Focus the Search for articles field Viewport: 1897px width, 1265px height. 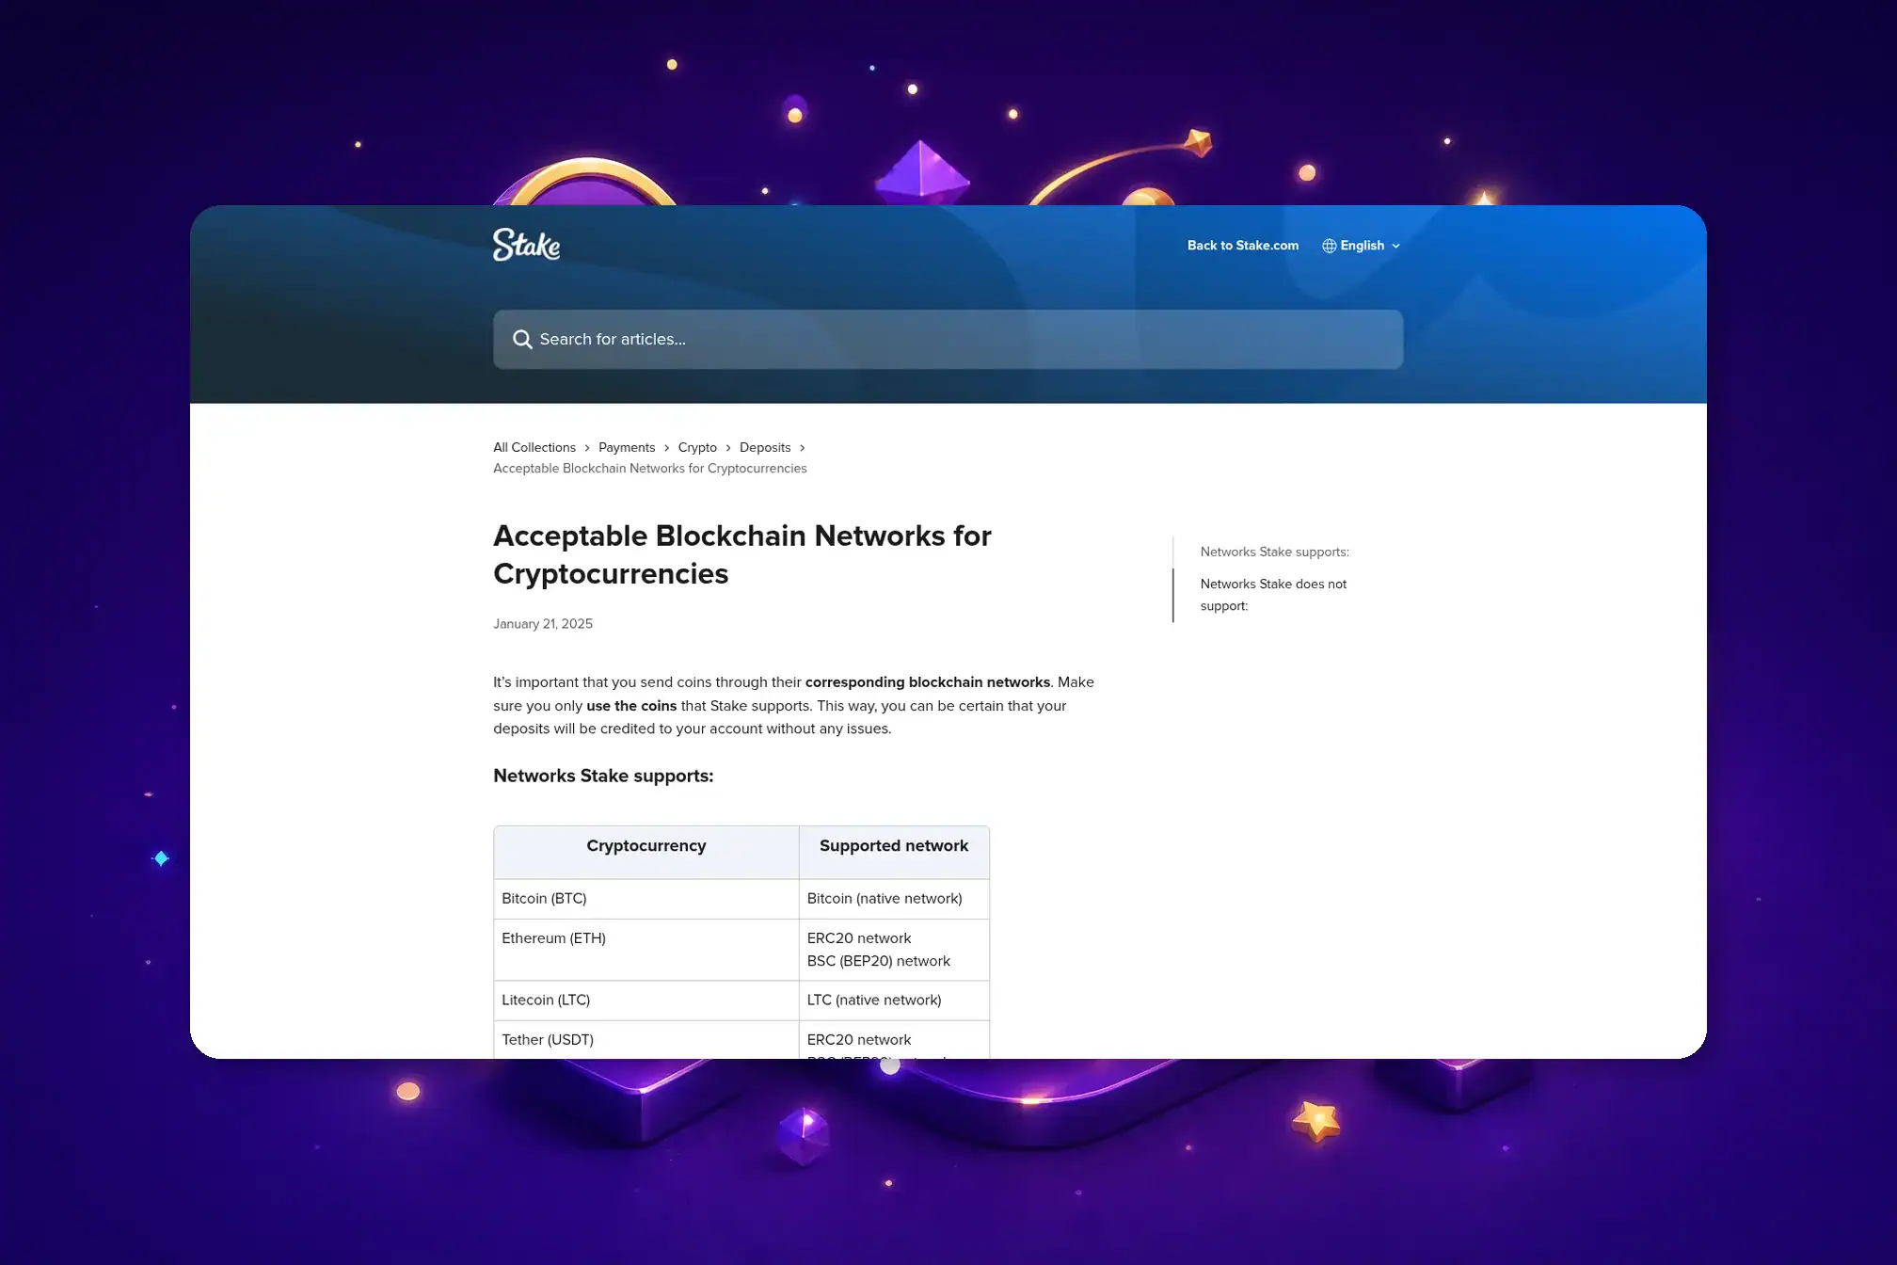tap(948, 339)
